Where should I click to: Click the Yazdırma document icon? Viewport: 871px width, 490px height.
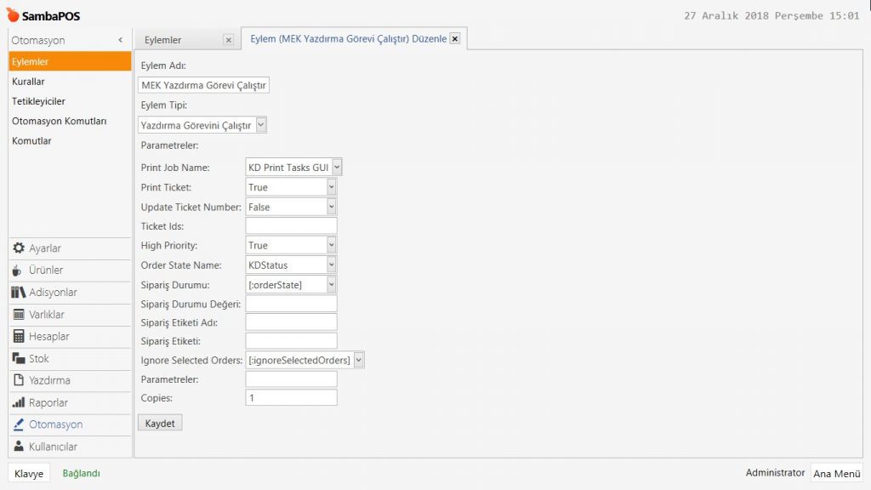pyautogui.click(x=19, y=381)
